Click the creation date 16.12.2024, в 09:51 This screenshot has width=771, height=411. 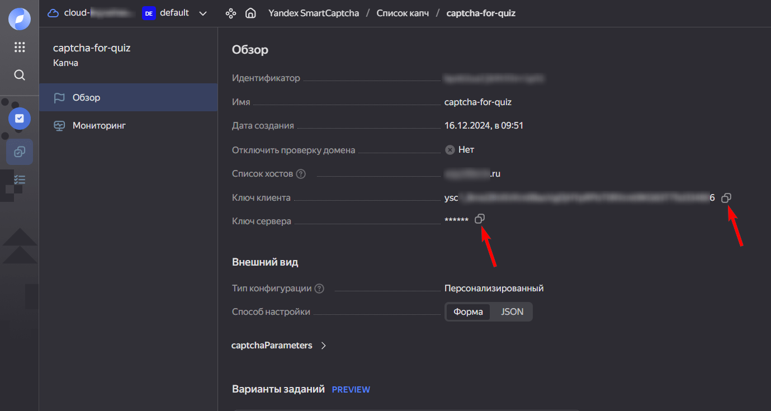[x=484, y=126]
